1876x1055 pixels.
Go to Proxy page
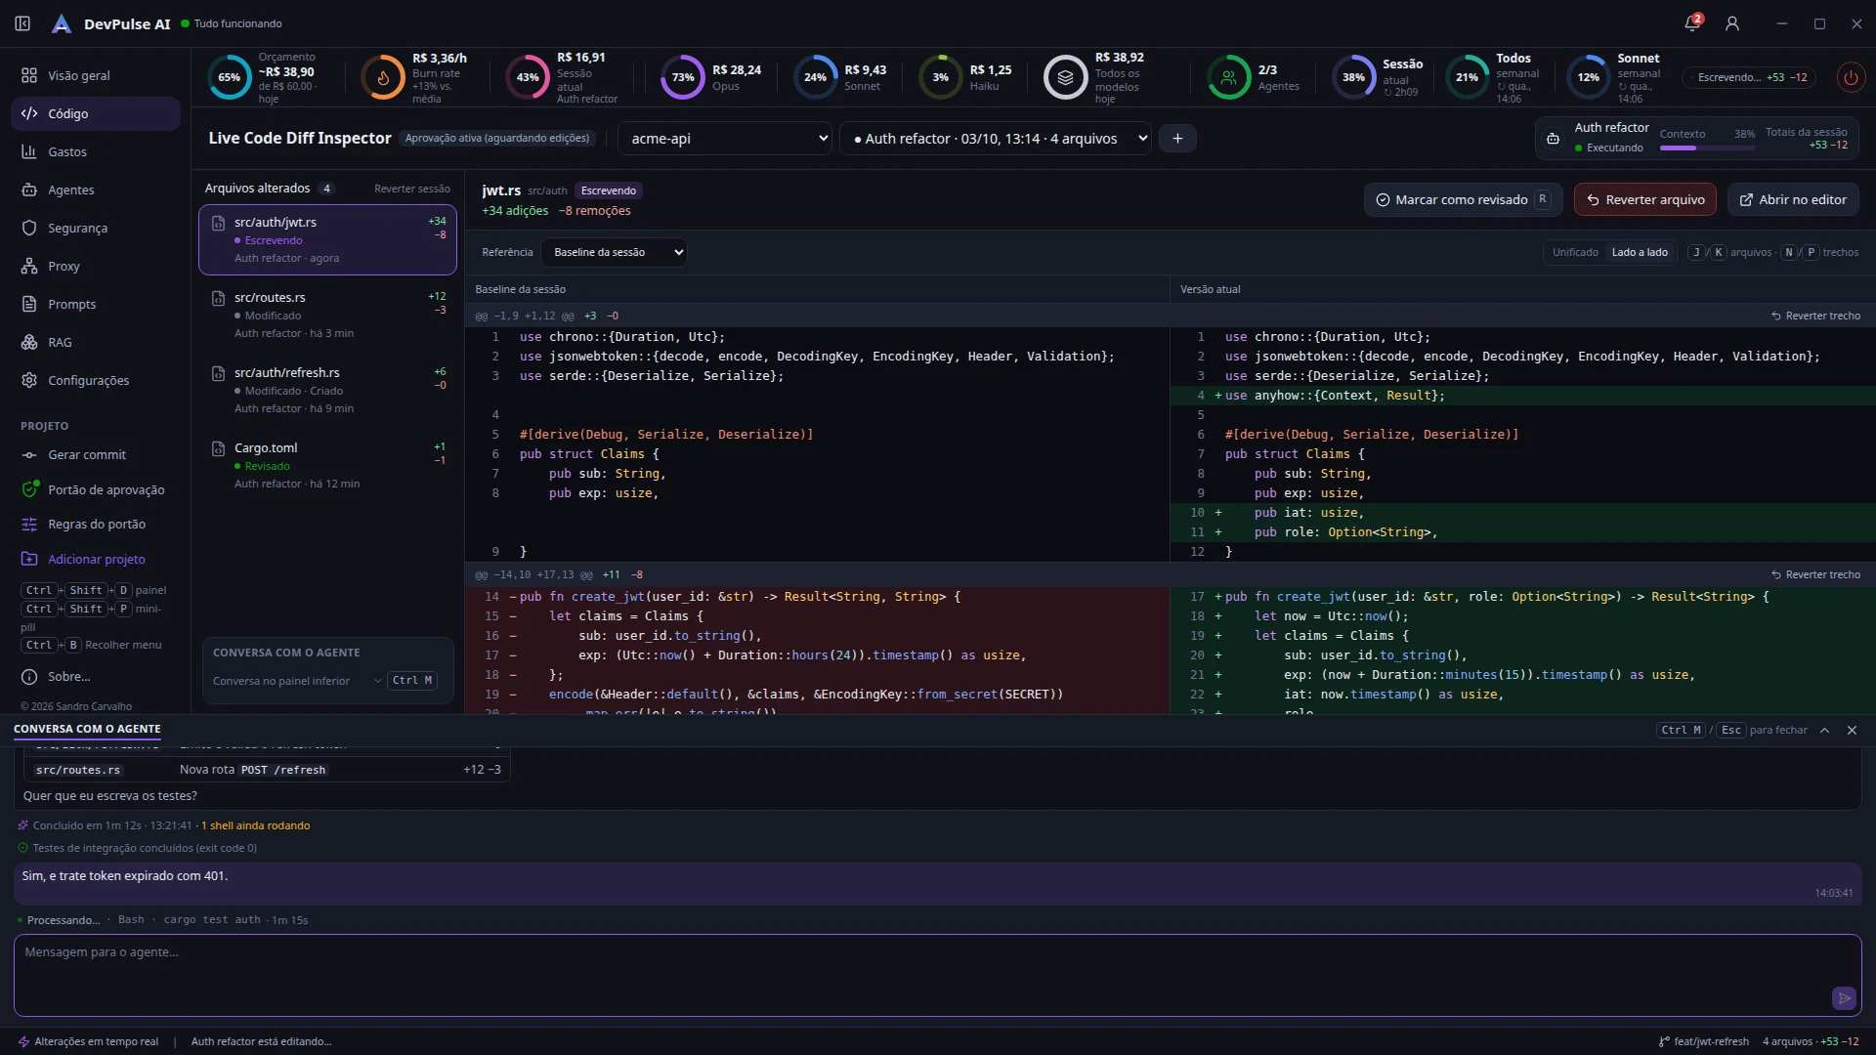(96, 266)
